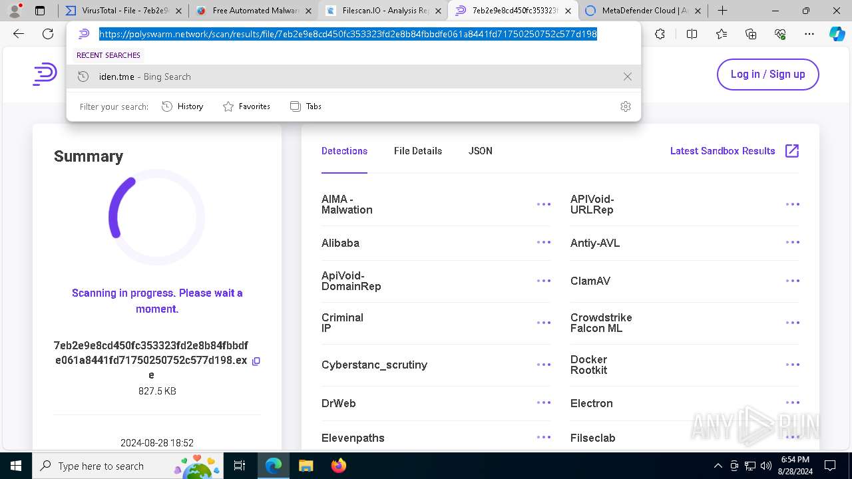
Task: Expand Cyberstanc_scrutiny details dots
Action: (x=544, y=365)
